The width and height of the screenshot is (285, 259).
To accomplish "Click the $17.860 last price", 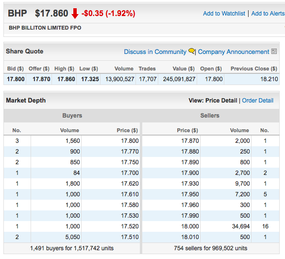I will [51, 14].
